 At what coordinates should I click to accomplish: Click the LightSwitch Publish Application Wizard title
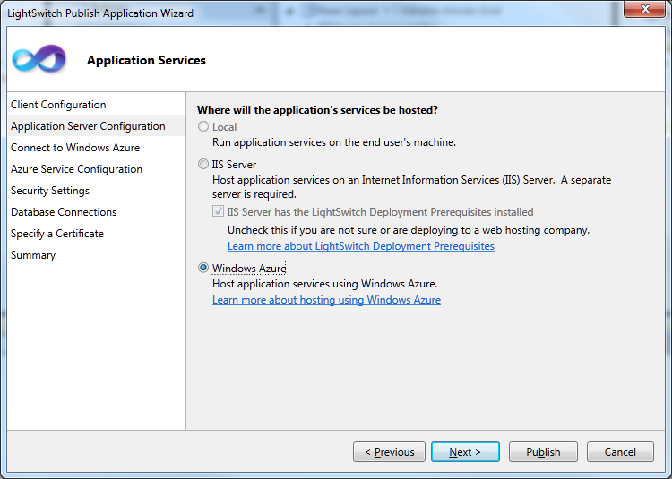100,13
